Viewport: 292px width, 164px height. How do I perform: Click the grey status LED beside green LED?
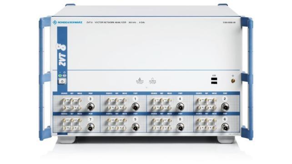[x=65, y=76]
